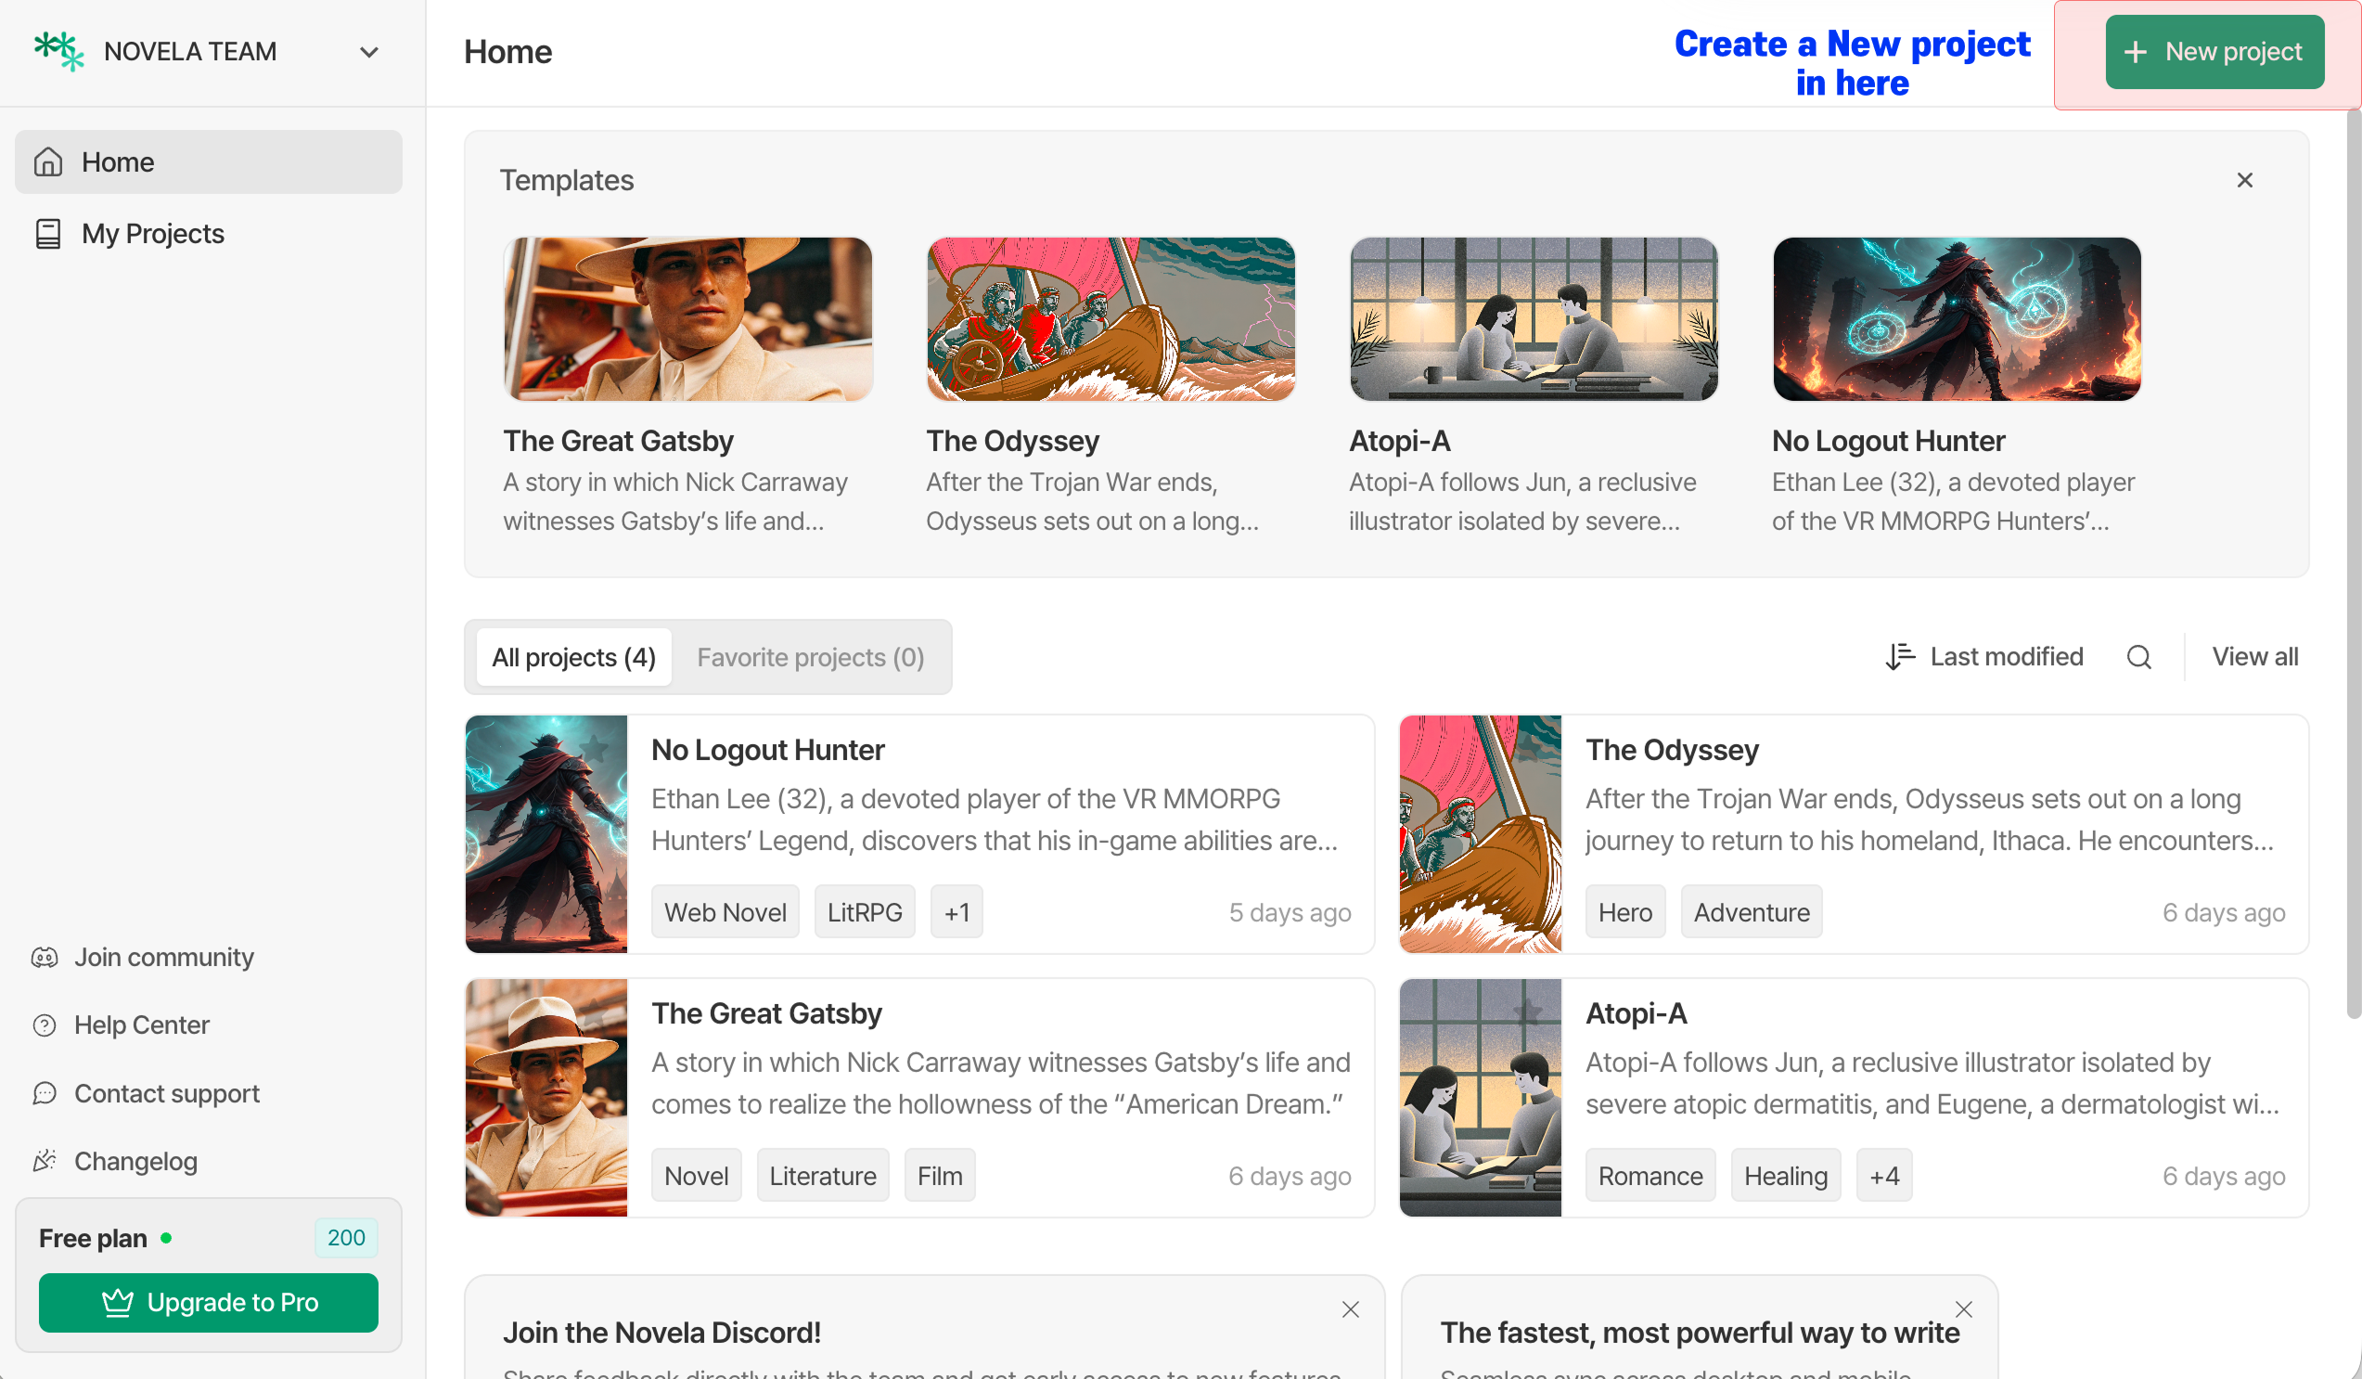Go to My Projects in sidebar
This screenshot has width=2362, height=1379.
click(x=208, y=234)
